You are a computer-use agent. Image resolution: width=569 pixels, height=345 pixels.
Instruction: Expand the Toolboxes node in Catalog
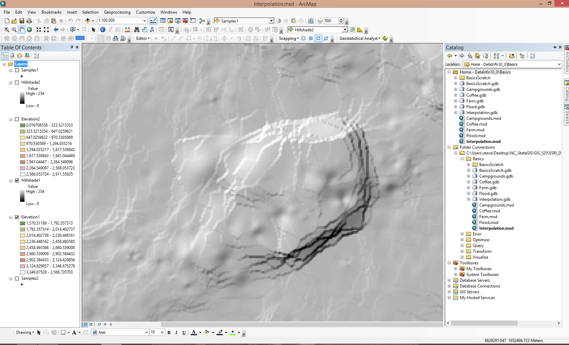click(449, 263)
